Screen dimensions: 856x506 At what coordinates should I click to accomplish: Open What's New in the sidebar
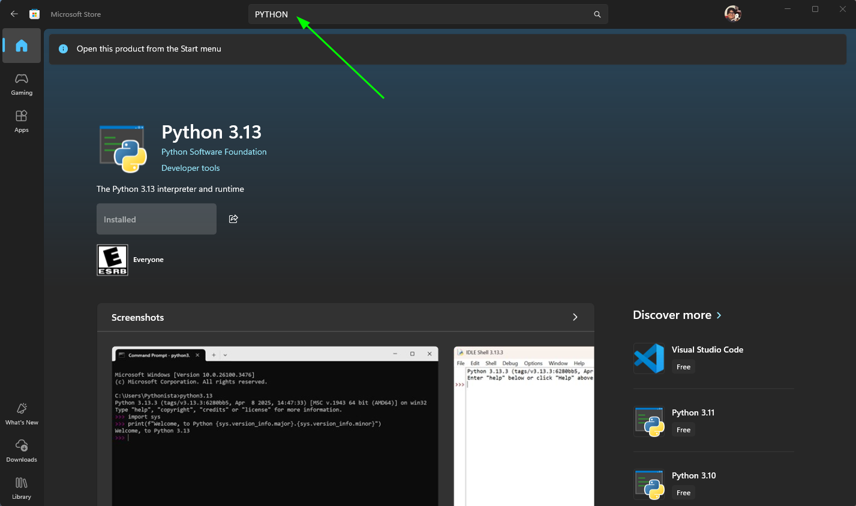click(x=22, y=414)
